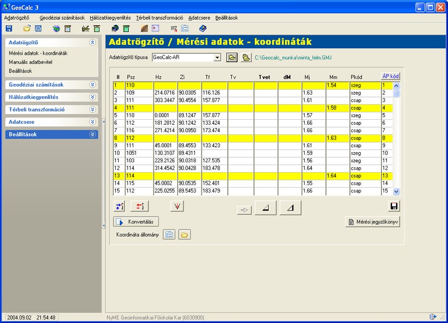Collapse the Adatrögzítő sidebar panel chevron
The width and height of the screenshot is (448, 323).
click(x=92, y=43)
